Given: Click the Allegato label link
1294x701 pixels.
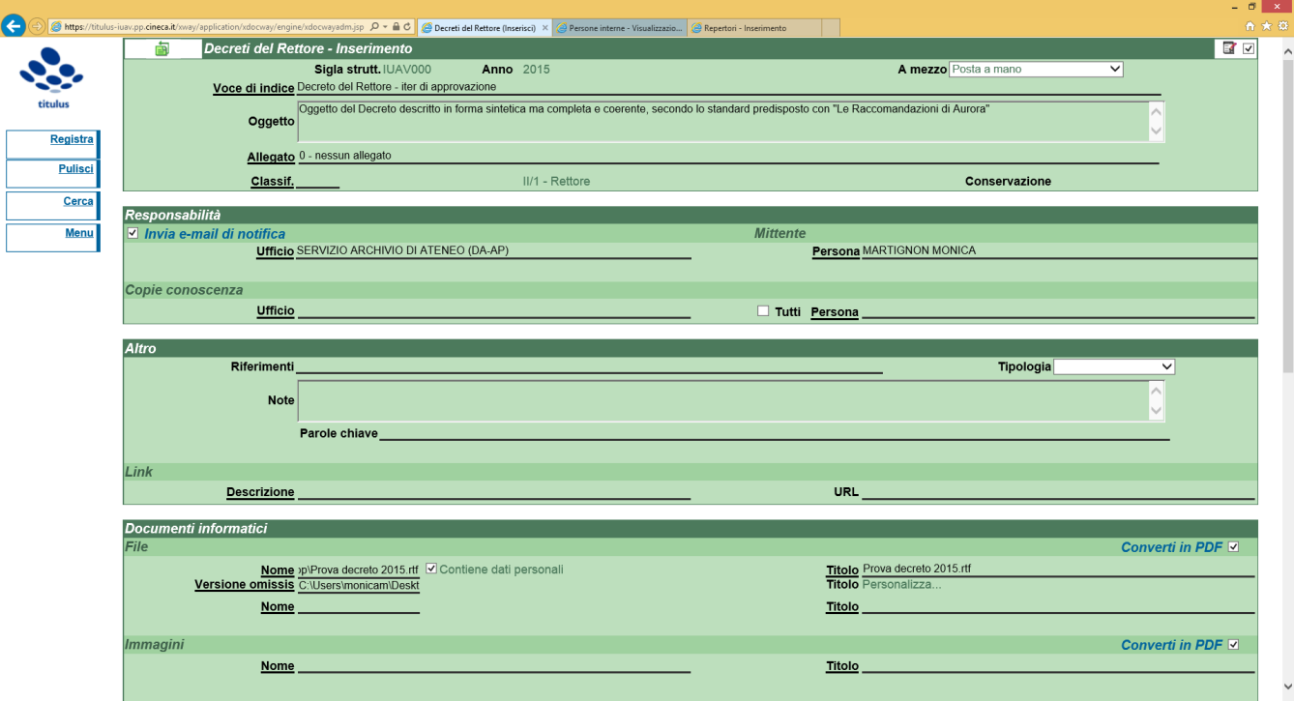Looking at the screenshot, I should tap(271, 157).
